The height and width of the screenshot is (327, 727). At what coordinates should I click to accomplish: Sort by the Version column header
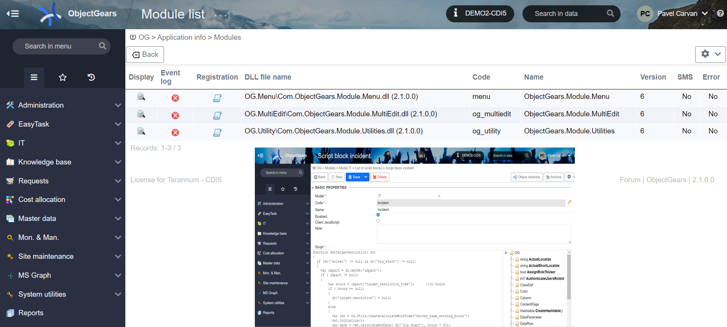click(x=653, y=77)
